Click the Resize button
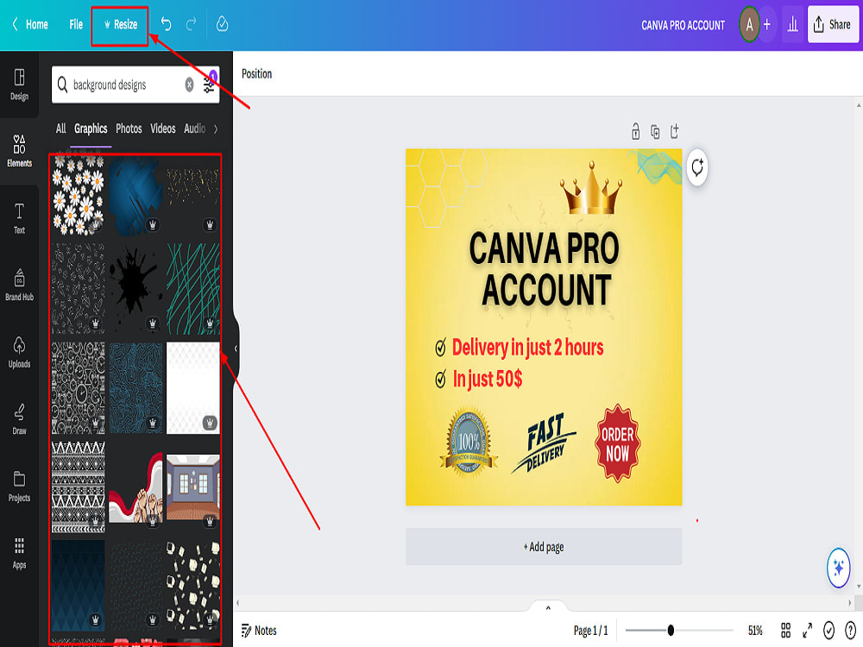Viewport: 863px width, 647px height. click(x=121, y=24)
